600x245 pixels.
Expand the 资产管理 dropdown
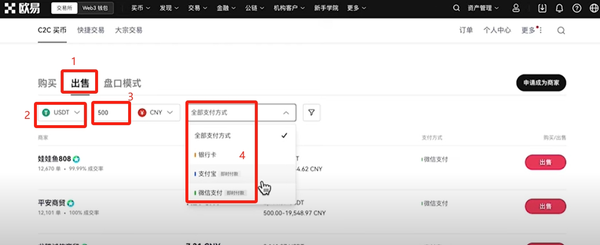pyautogui.click(x=483, y=8)
